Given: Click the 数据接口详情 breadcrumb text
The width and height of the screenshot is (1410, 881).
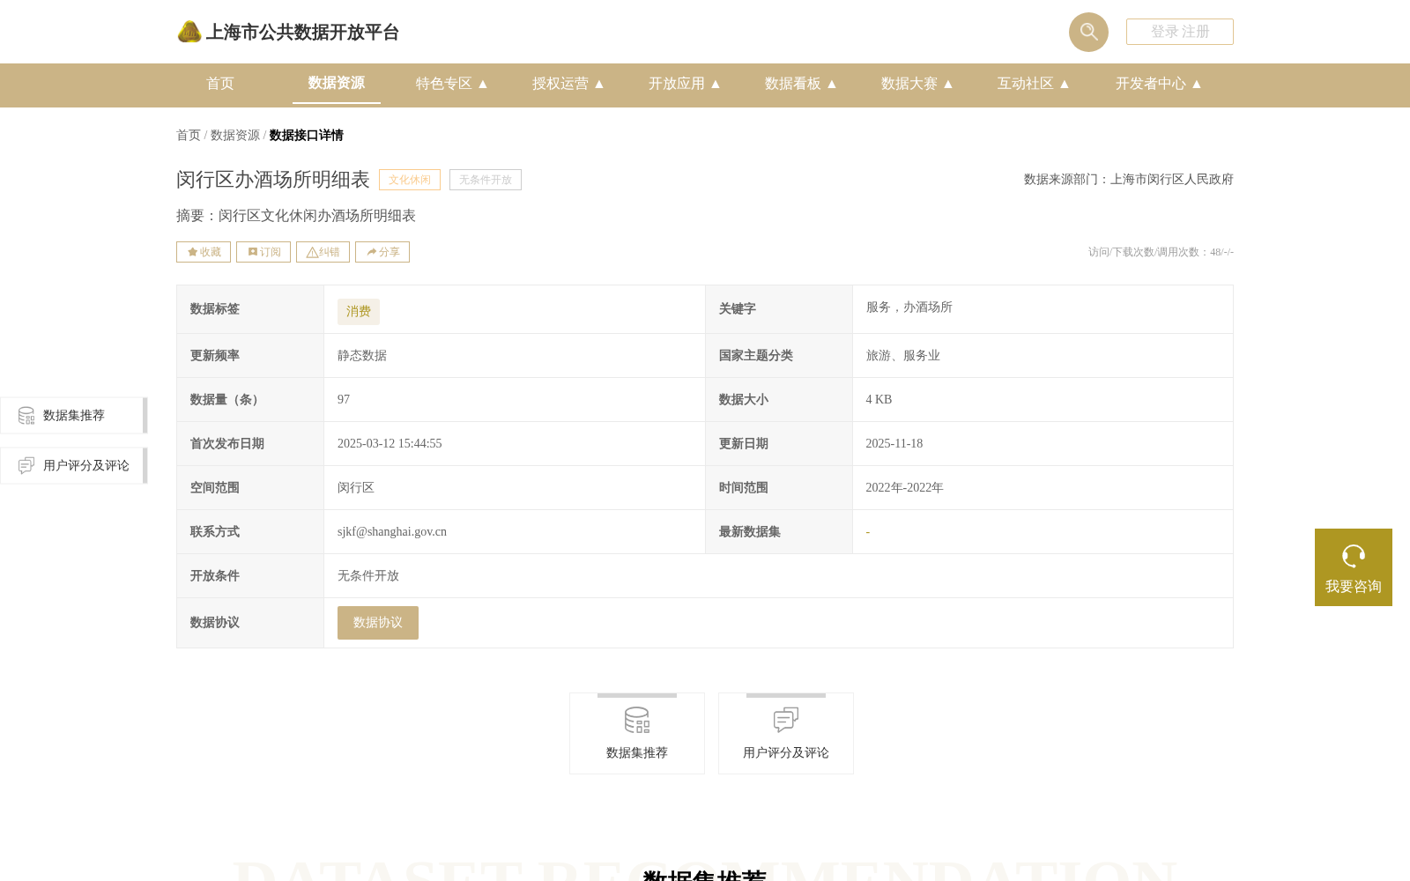Looking at the screenshot, I should [307, 135].
